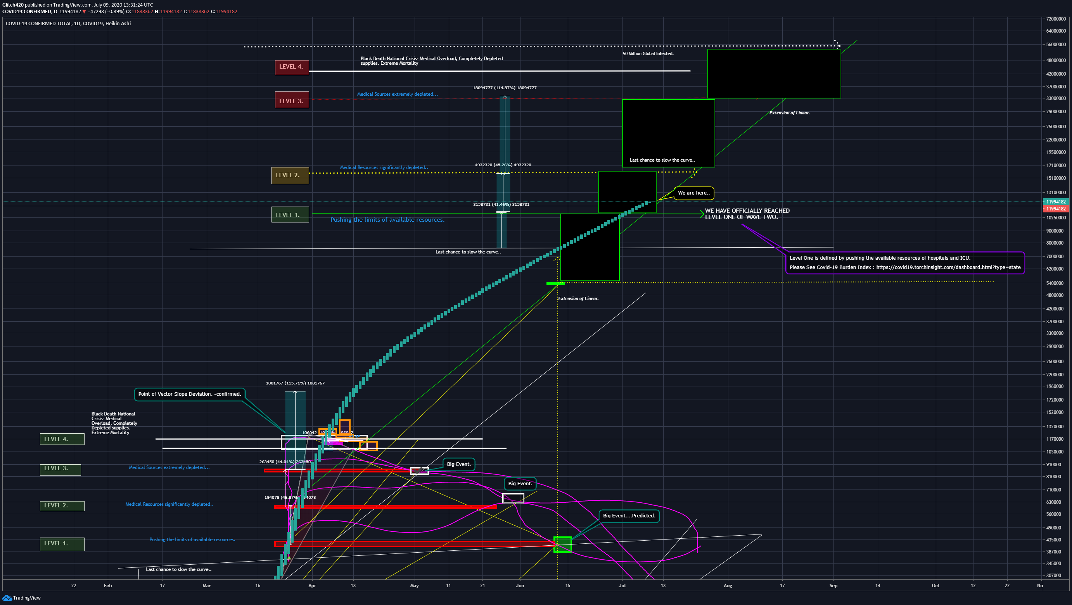Click the 72000000 price axis label
1072x605 pixels.
tap(1056, 19)
